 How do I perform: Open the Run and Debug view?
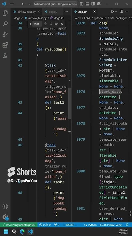pos(5,34)
